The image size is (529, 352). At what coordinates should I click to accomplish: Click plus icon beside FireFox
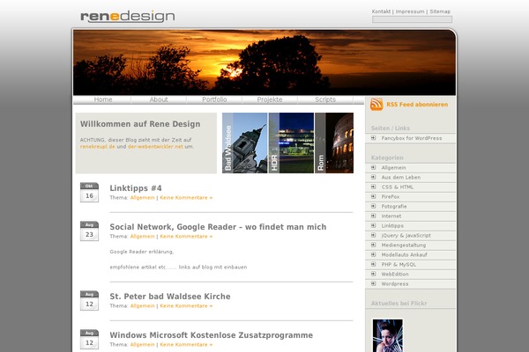(374, 197)
